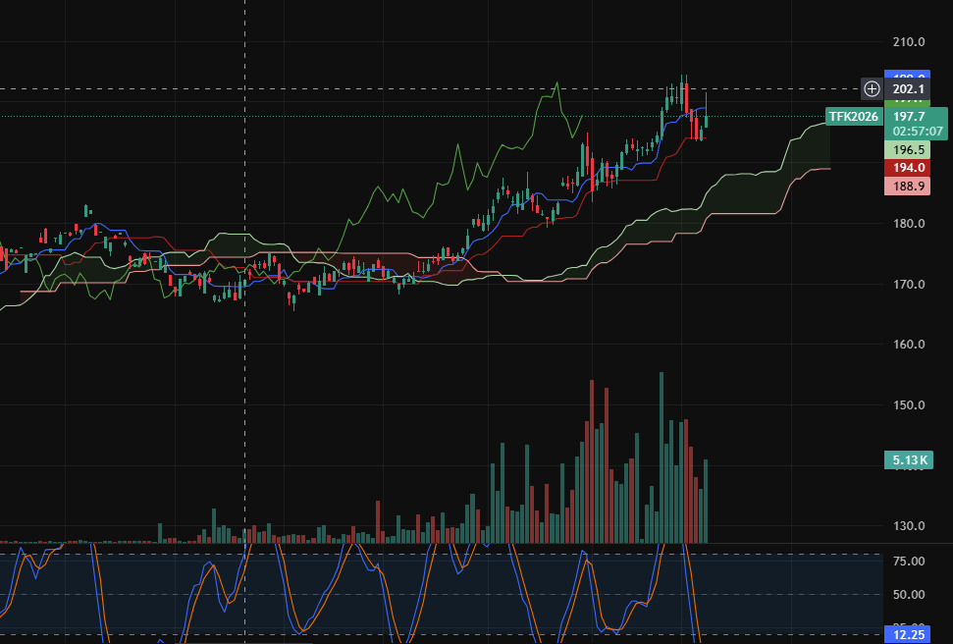Click the TFK2026 symbol label
The image size is (953, 644).
pos(852,117)
